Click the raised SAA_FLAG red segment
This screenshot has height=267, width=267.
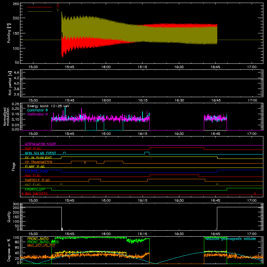point(174,175)
